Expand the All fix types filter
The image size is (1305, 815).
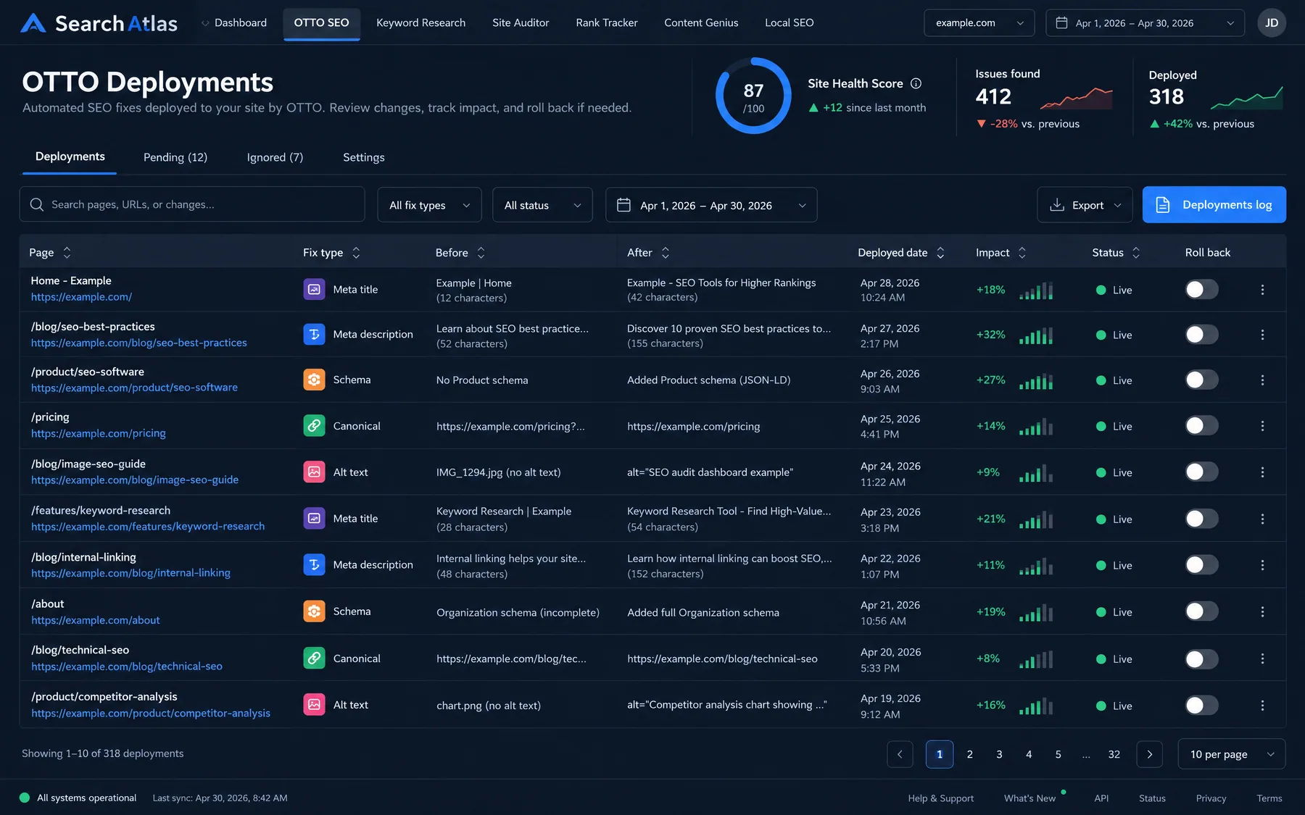click(429, 205)
